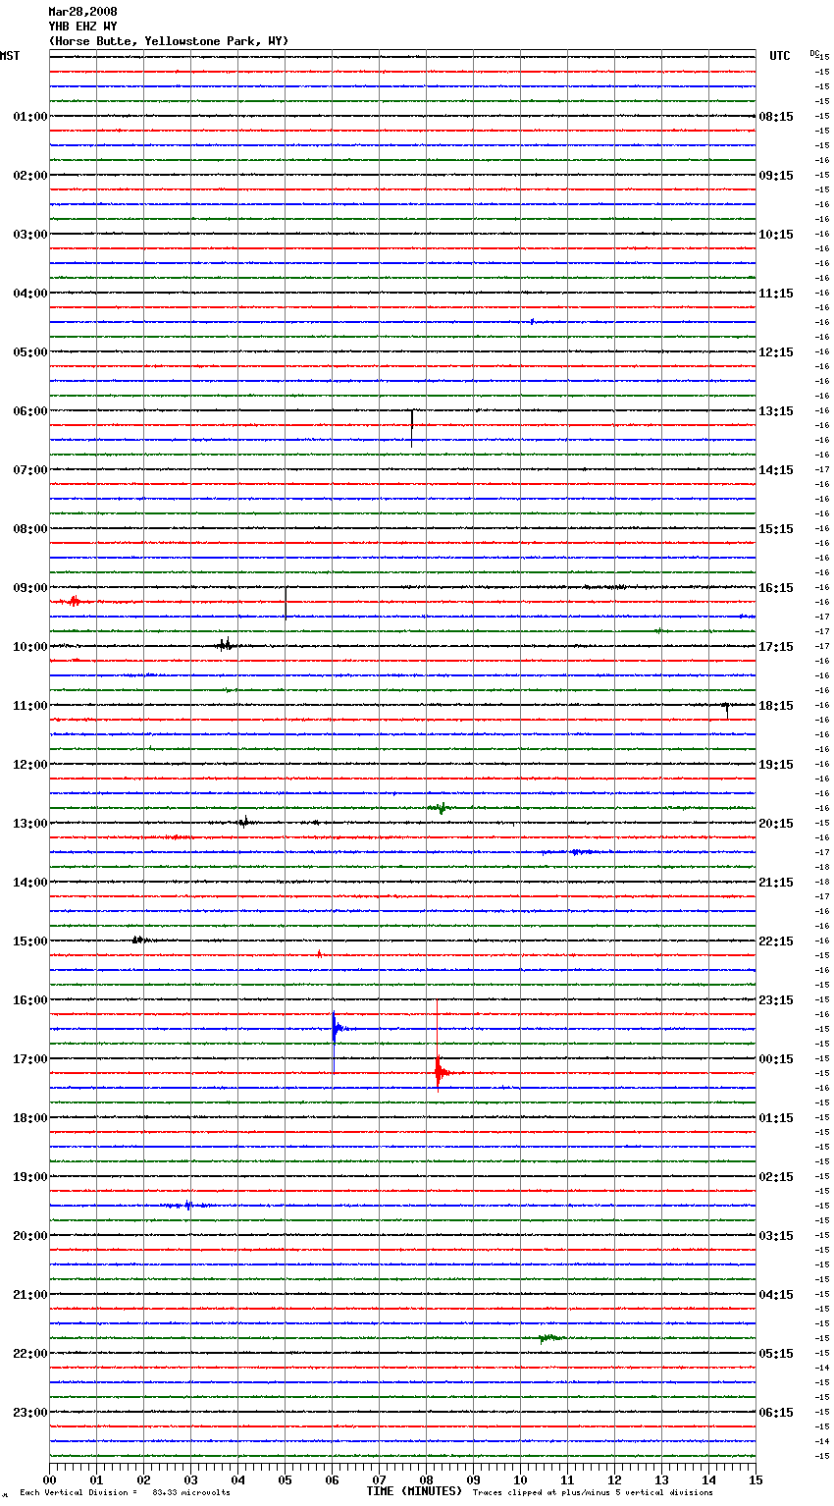Click the 12:15 UTC time label
The height and width of the screenshot is (1506, 834).
click(x=776, y=352)
